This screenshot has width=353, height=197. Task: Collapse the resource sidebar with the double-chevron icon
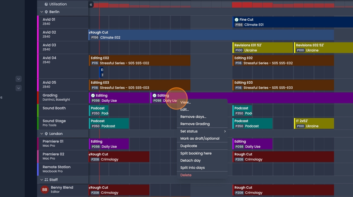pyautogui.click(x=91, y=4)
